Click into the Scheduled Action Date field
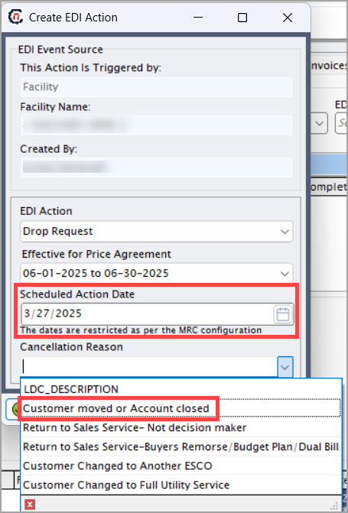 pos(148,313)
